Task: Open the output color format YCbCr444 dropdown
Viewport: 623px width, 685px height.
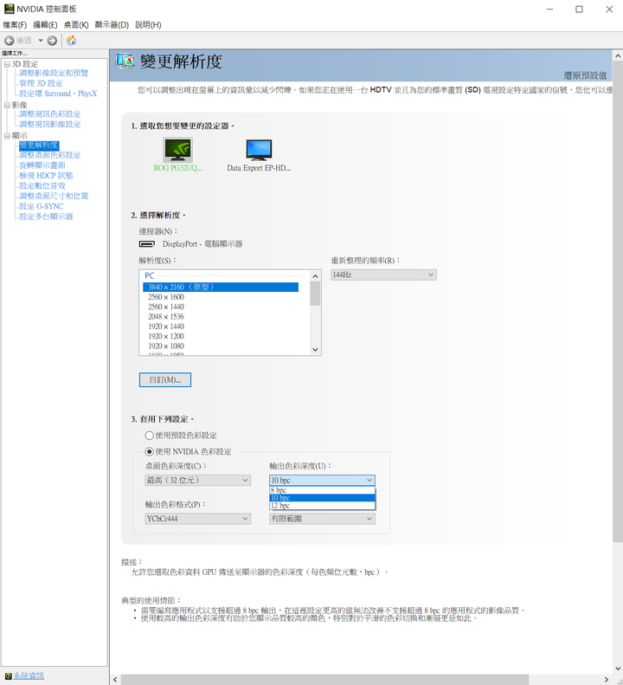Action: 198,519
